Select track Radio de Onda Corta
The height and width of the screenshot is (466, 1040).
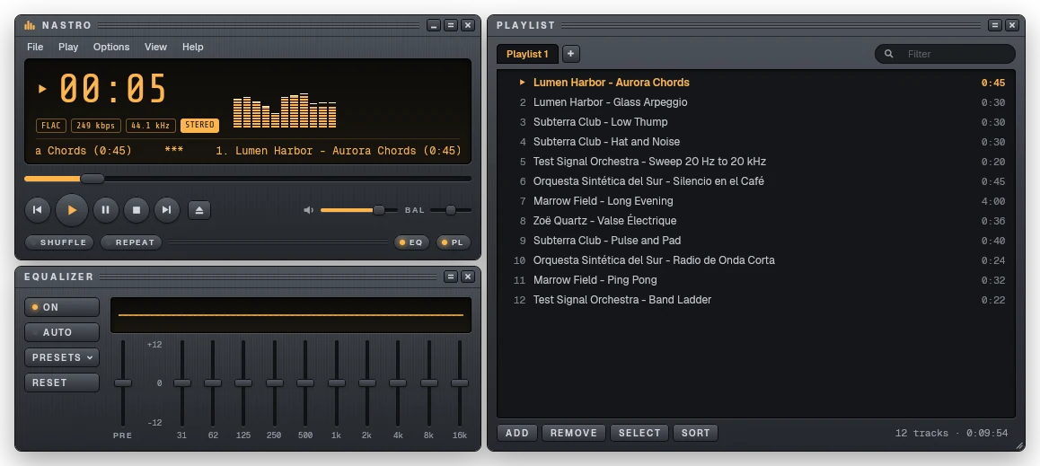pos(756,259)
